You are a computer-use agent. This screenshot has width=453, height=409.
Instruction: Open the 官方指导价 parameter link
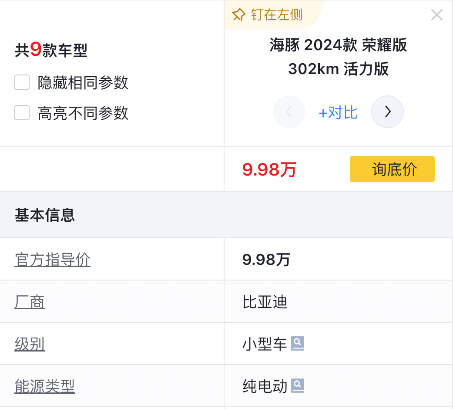pyautogui.click(x=53, y=260)
